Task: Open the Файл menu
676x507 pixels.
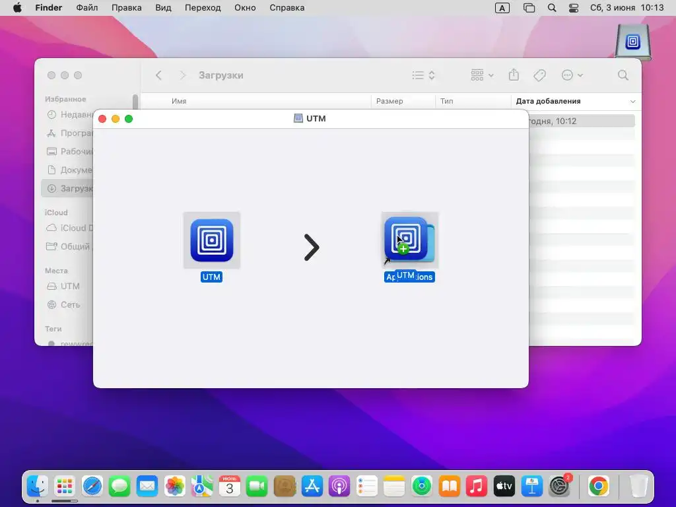Action: (87, 8)
